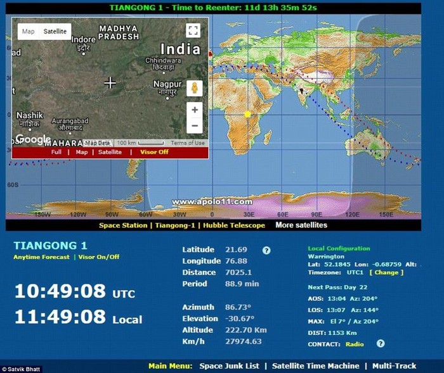Click the Map Data attribution link
444x373 pixels.
click(98, 143)
